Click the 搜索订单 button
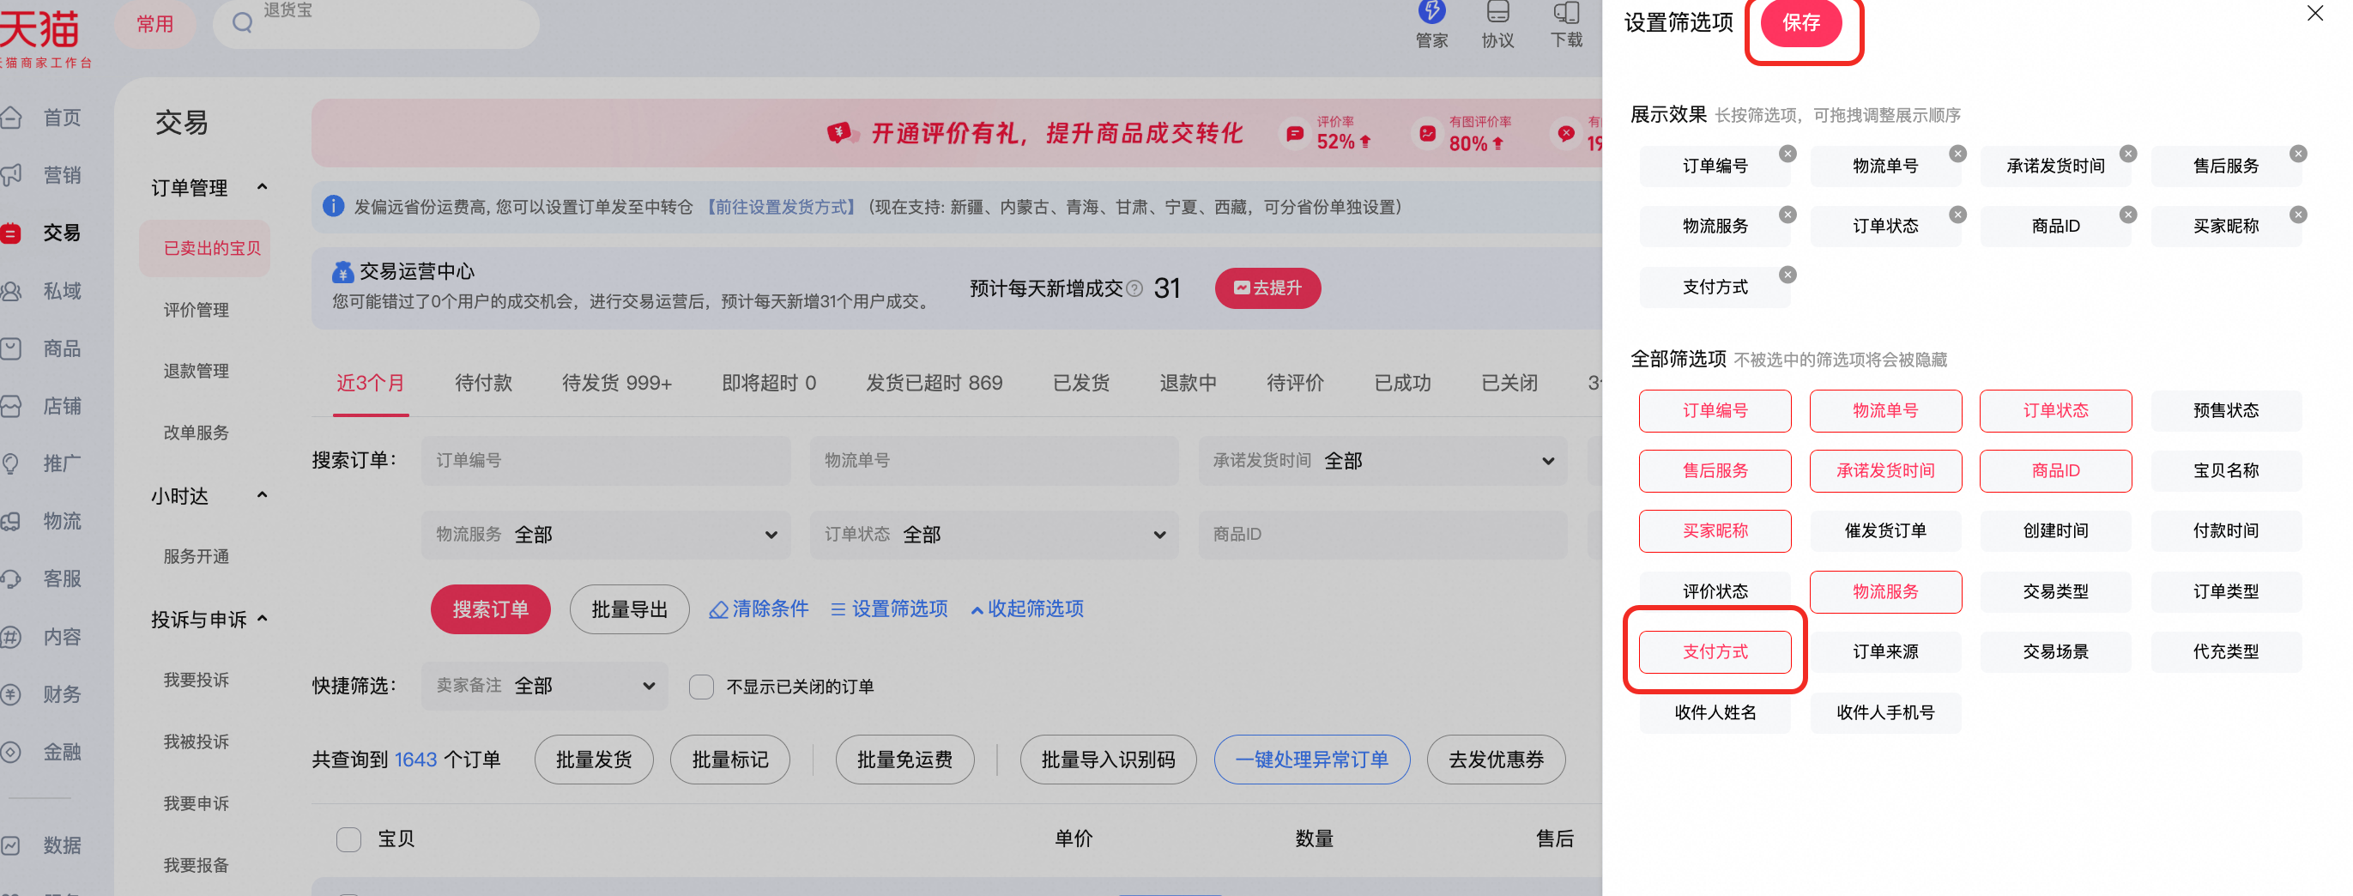 (491, 610)
